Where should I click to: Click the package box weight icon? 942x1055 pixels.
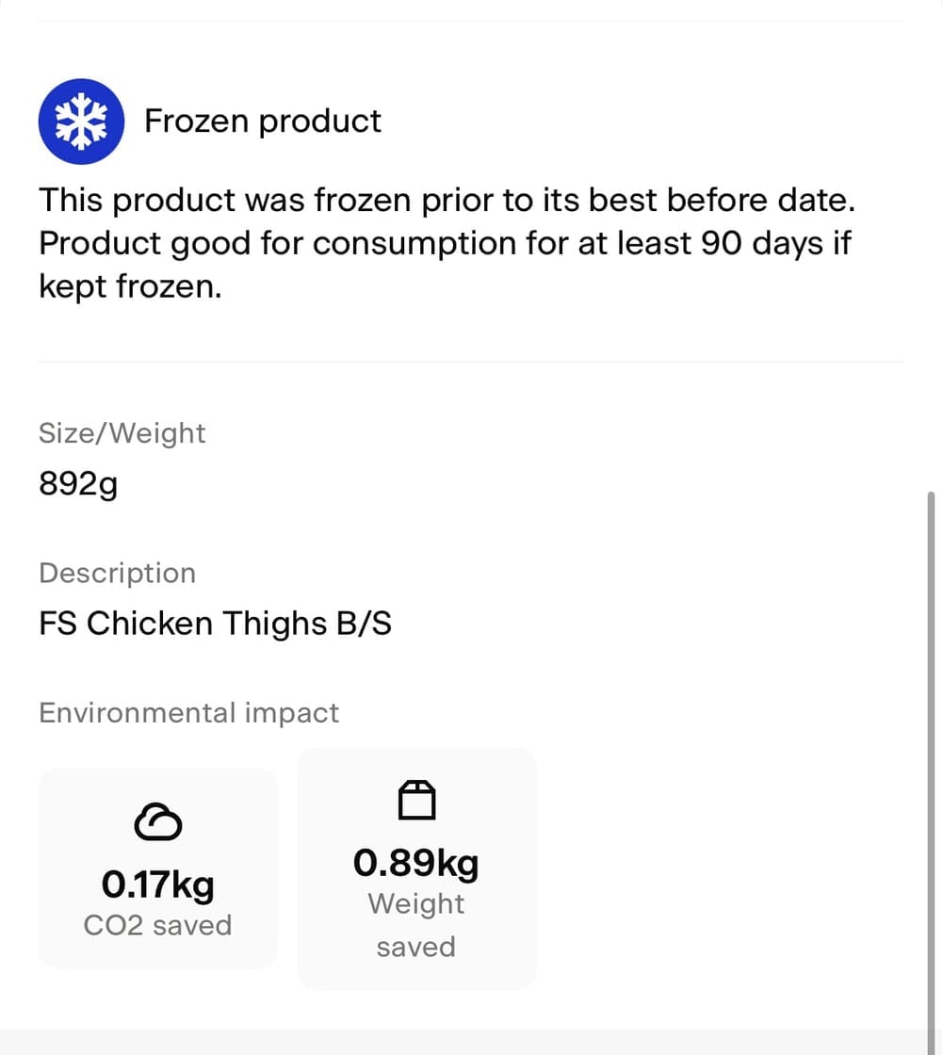point(416,800)
